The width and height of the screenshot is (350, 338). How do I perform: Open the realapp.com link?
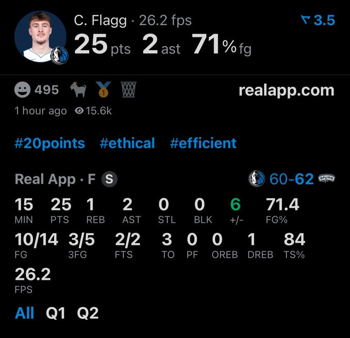click(x=286, y=91)
